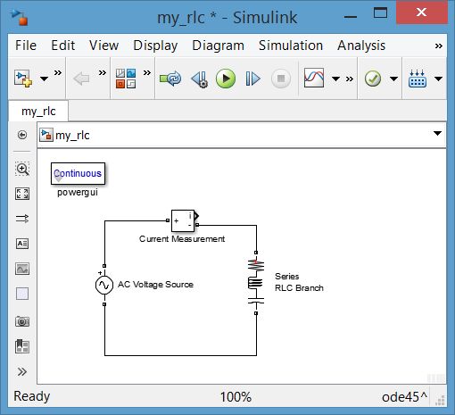Image resolution: width=455 pixels, height=415 pixels.
Task: Show more menus with the chevron
Action: point(439,46)
